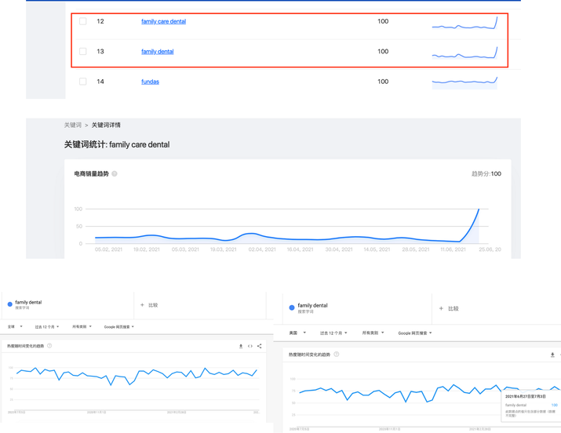
Task: Click right panel family dental search term
Action: [312, 305]
